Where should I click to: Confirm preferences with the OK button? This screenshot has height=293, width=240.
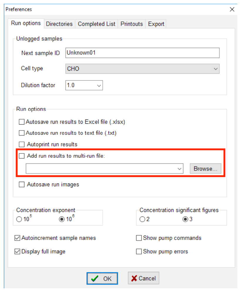coord(102,279)
